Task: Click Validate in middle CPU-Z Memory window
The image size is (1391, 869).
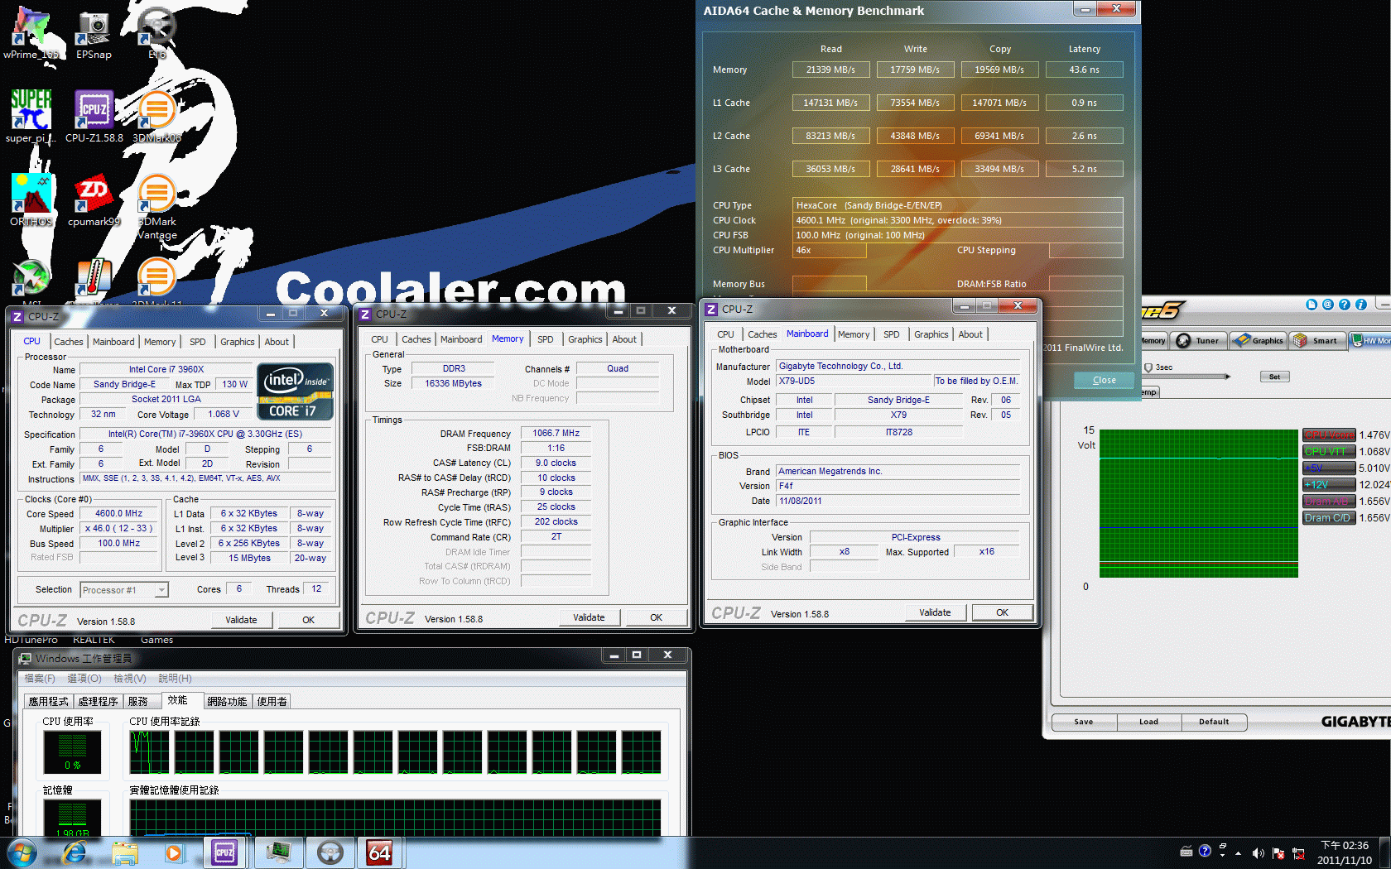Action: tap(589, 617)
